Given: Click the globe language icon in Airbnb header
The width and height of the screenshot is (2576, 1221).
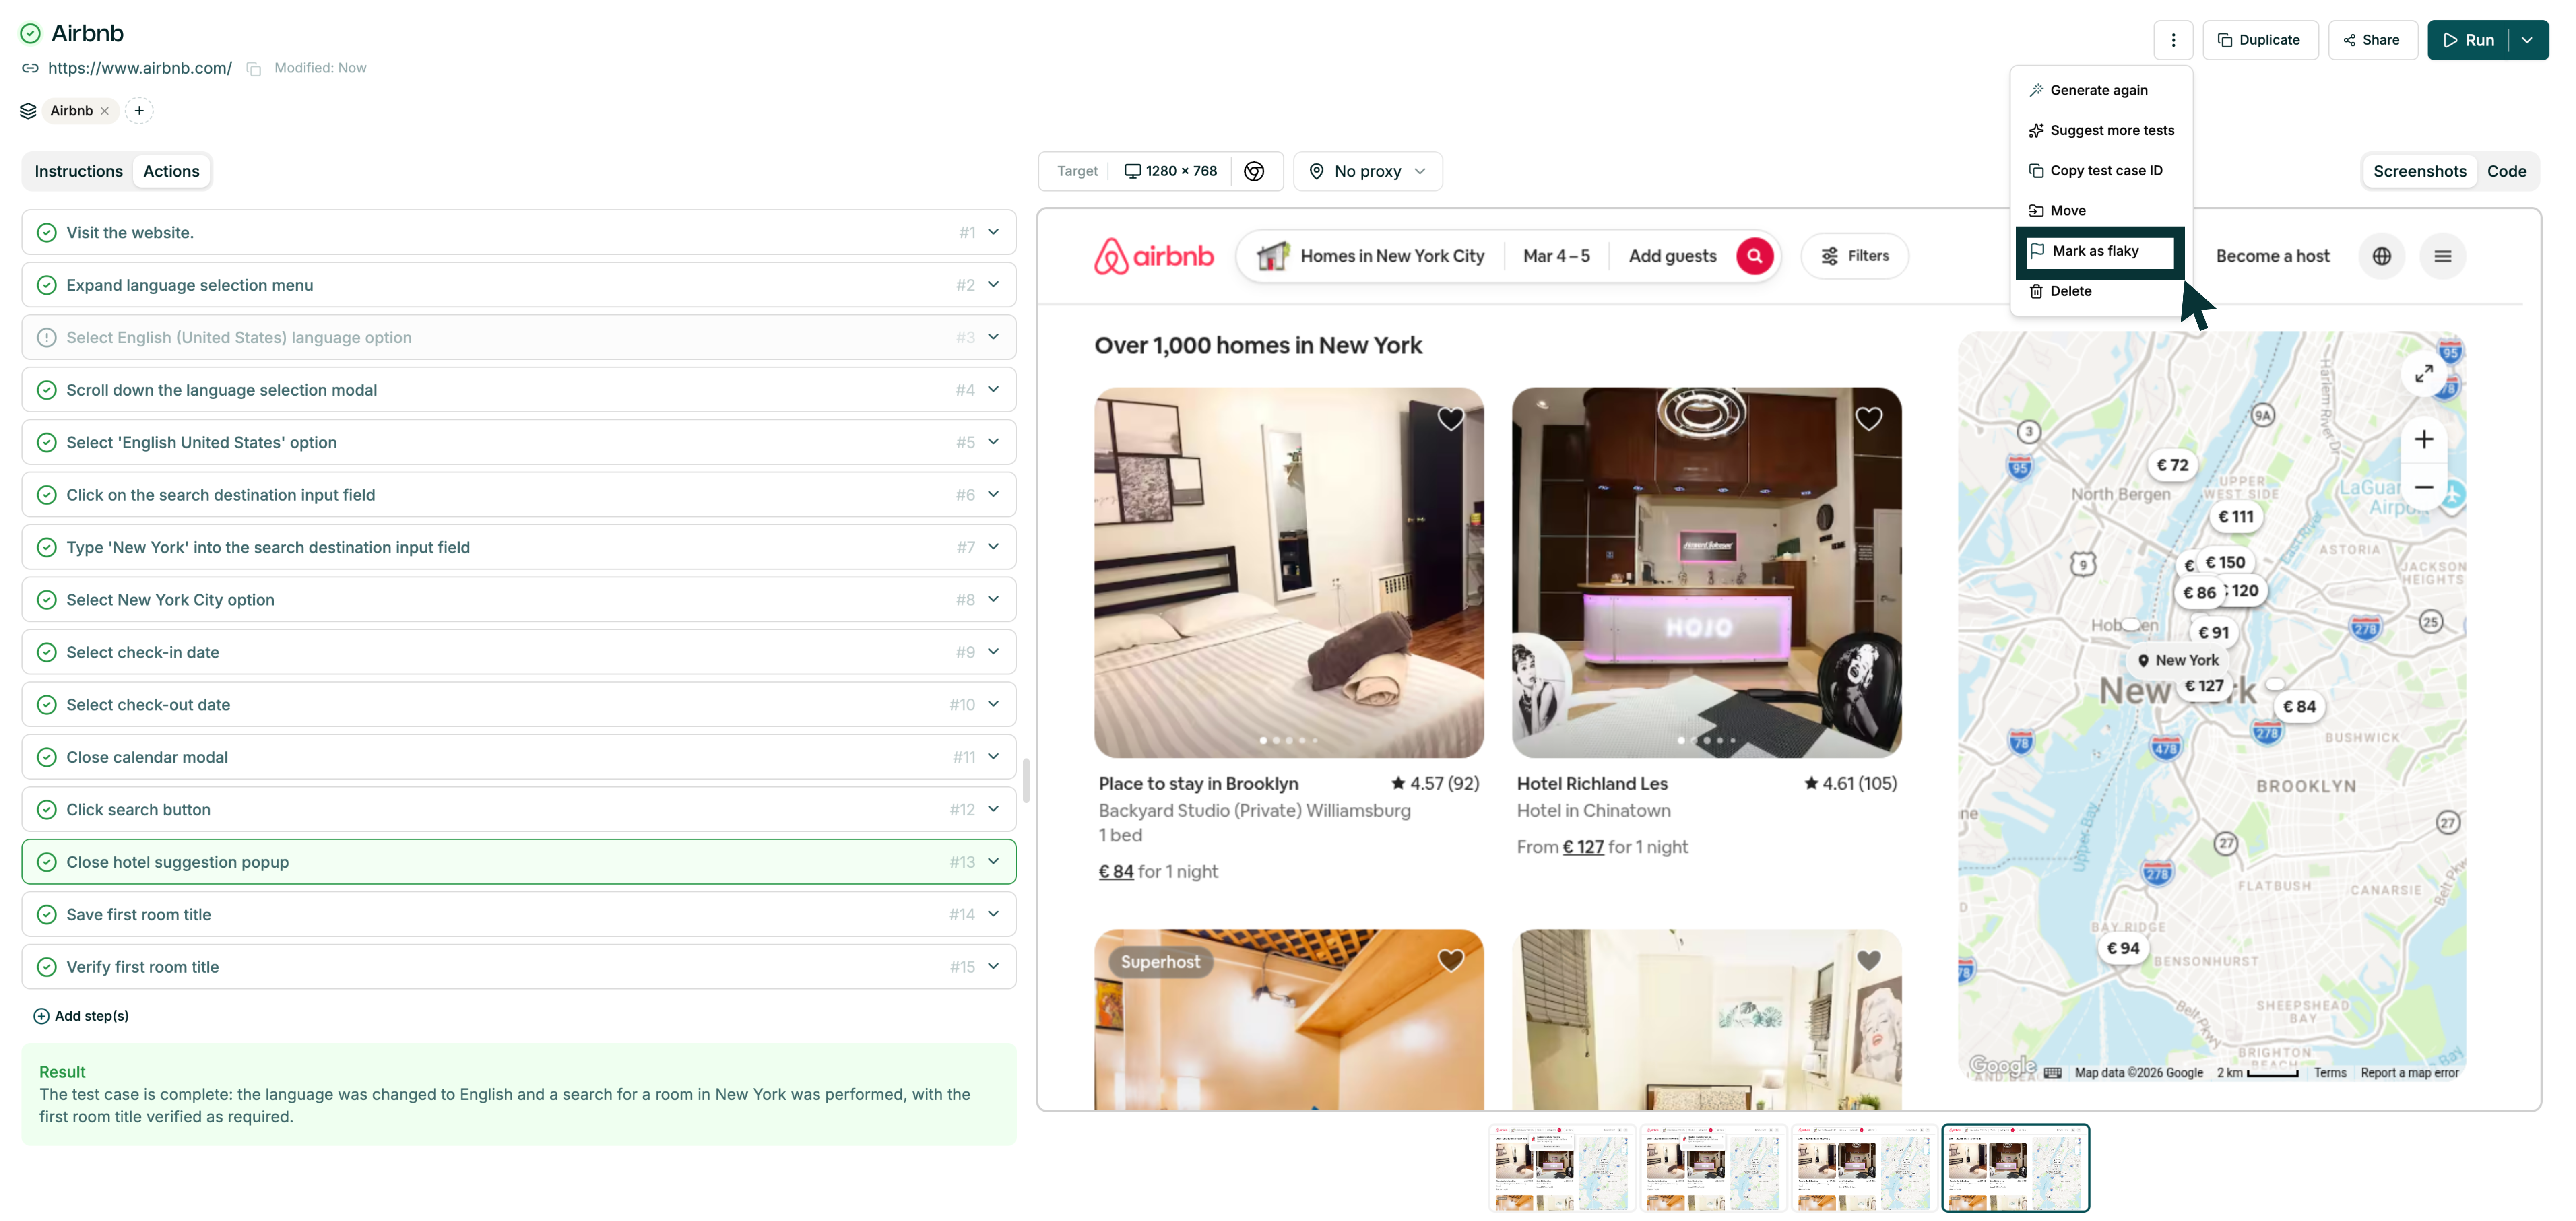Looking at the screenshot, I should pos(2381,256).
